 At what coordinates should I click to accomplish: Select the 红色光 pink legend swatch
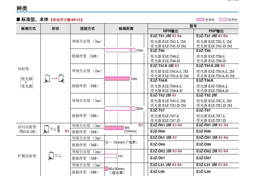(x=201, y=20)
